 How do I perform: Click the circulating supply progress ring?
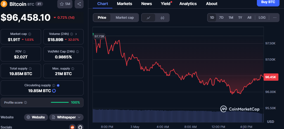click(x=54, y=91)
